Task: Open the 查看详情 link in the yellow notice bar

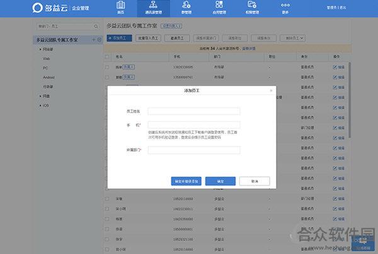Action: [x=249, y=48]
